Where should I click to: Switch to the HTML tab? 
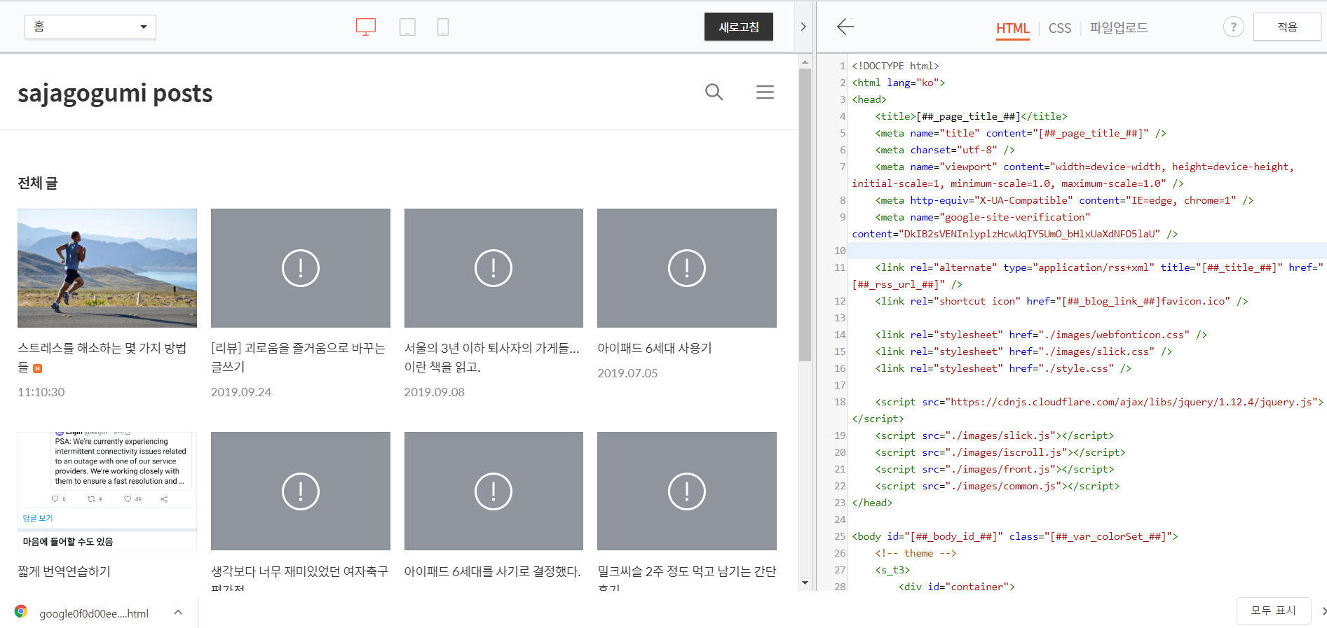(1013, 28)
